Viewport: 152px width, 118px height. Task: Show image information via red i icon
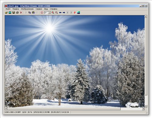[42, 12]
